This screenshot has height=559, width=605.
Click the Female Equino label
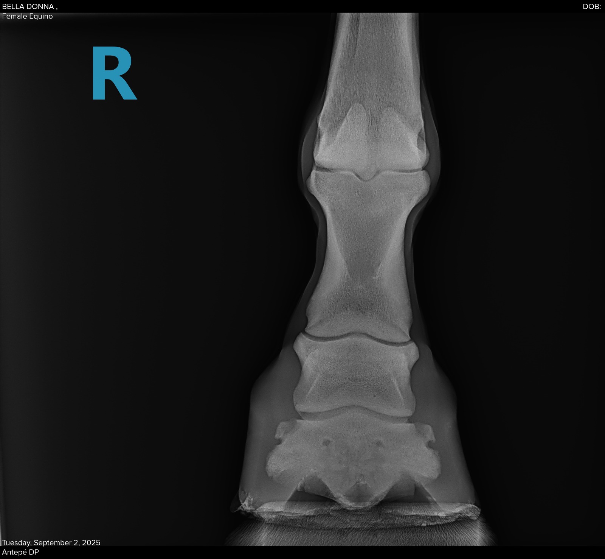pos(27,16)
